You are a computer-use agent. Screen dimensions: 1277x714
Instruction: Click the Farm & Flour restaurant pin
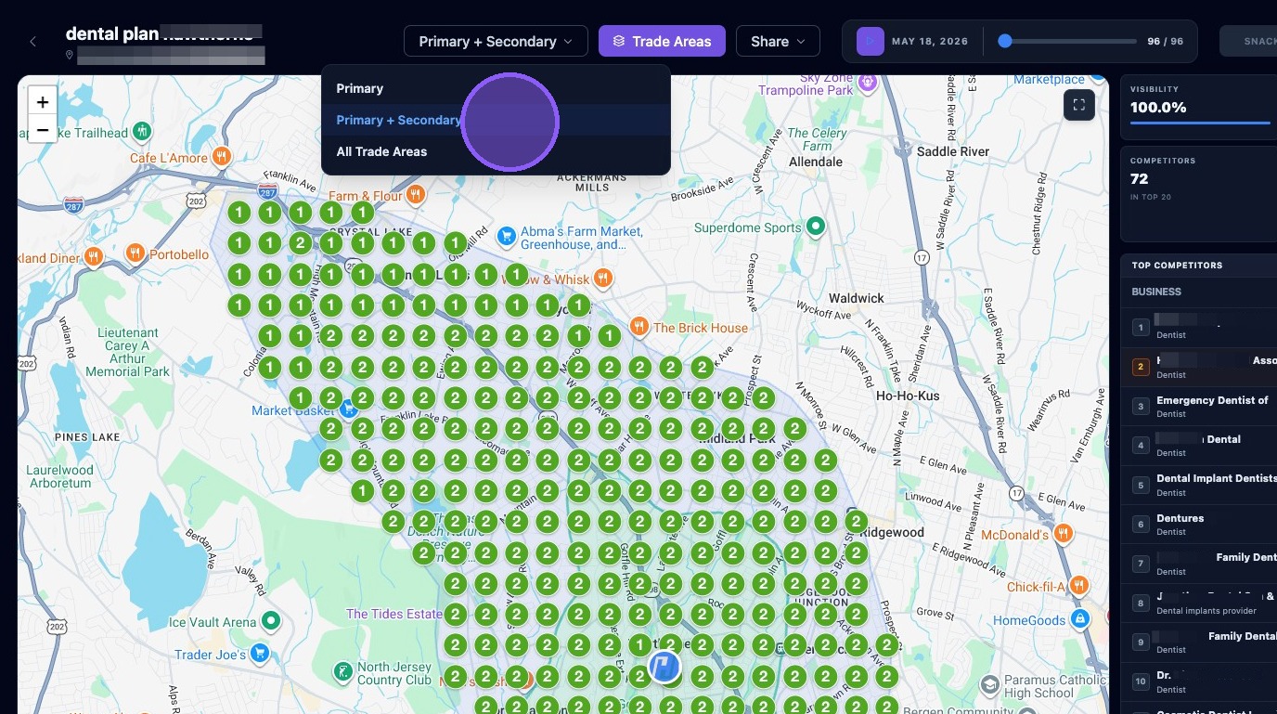pyautogui.click(x=415, y=195)
